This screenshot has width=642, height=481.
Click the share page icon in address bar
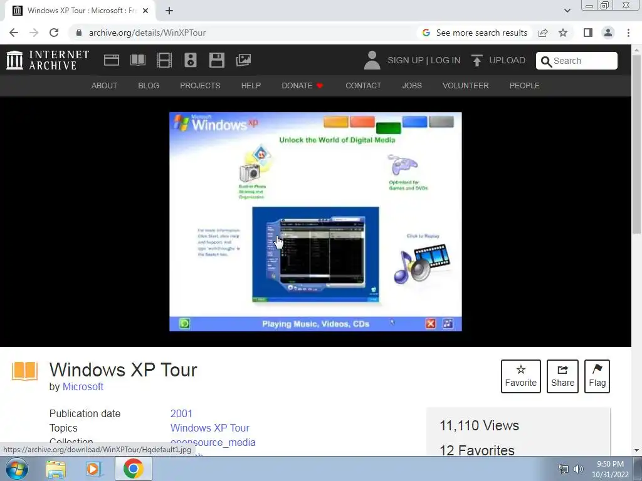(543, 33)
